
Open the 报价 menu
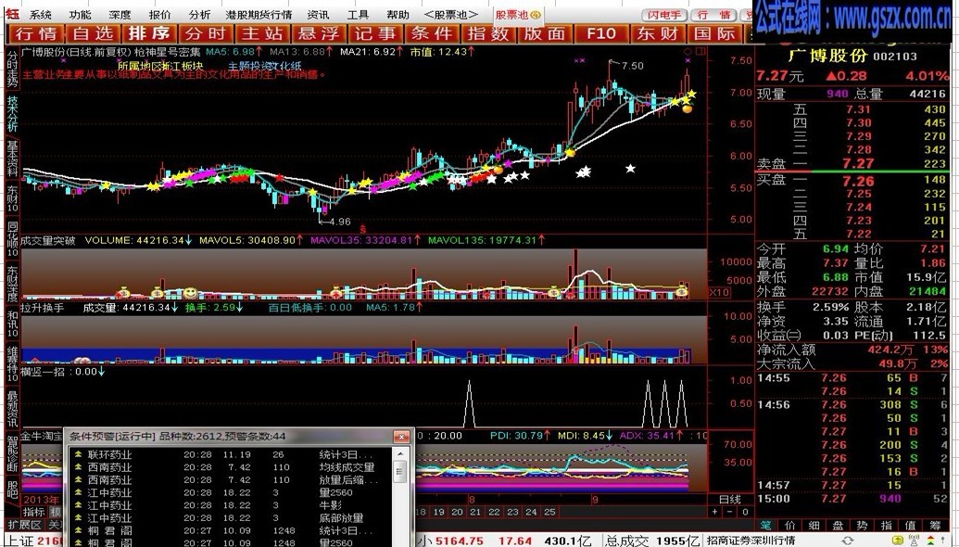159,15
